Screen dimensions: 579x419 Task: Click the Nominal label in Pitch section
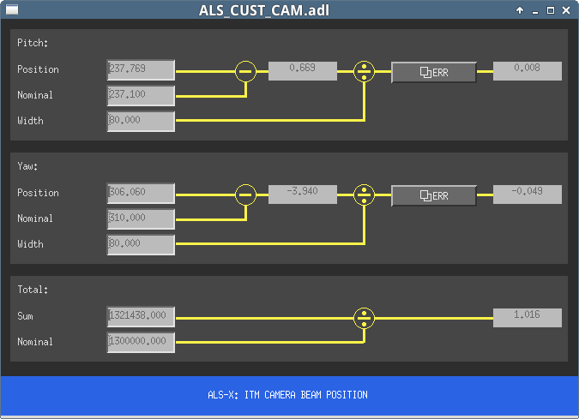[35, 95]
